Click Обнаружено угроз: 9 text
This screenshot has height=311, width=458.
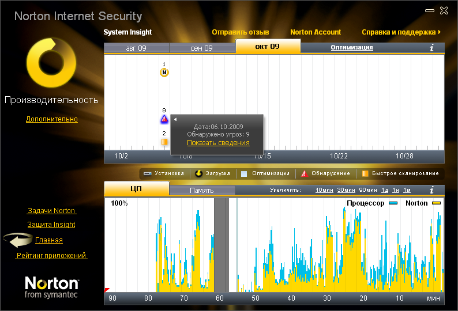[x=218, y=134]
